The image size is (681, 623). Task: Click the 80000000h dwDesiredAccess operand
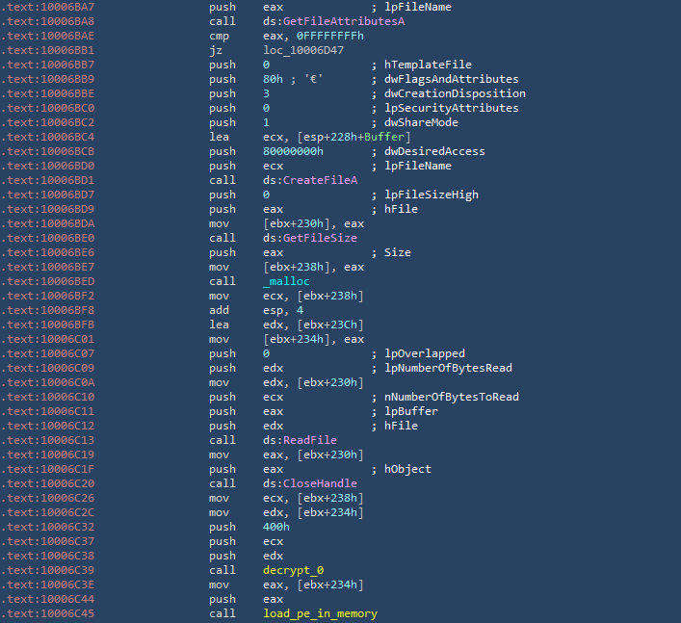(296, 151)
